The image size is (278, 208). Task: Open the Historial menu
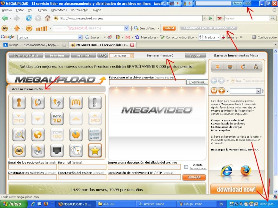(x=42, y=10)
